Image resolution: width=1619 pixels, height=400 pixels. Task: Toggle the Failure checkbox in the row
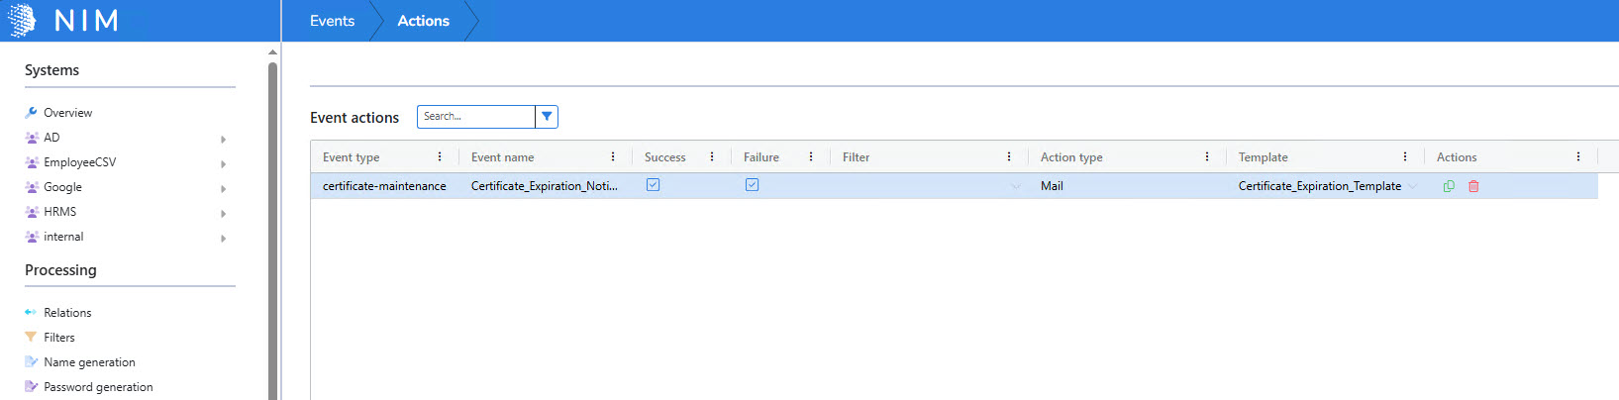click(753, 185)
